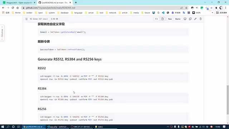This screenshot has height=129, width=229.
Task: Open the server bookmark folder
Action: [x=89, y=13]
